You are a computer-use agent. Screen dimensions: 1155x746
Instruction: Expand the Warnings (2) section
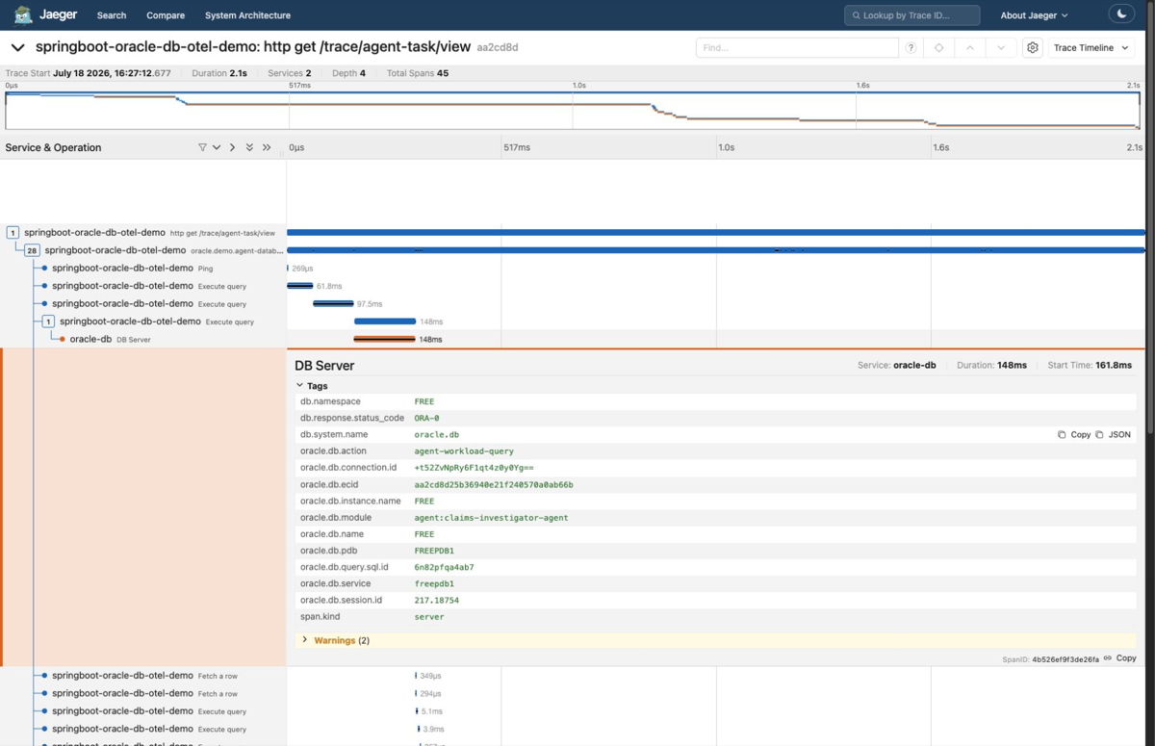coord(336,640)
